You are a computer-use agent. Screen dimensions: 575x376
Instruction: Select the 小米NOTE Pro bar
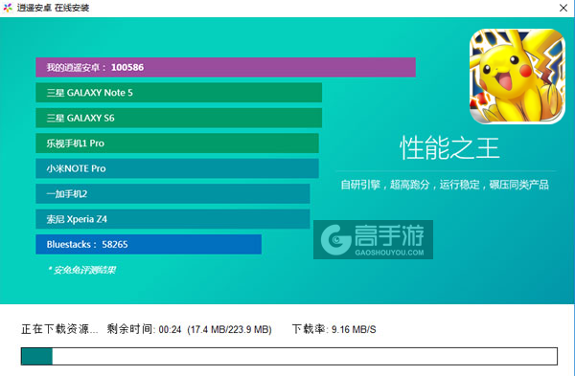pyautogui.click(x=177, y=168)
